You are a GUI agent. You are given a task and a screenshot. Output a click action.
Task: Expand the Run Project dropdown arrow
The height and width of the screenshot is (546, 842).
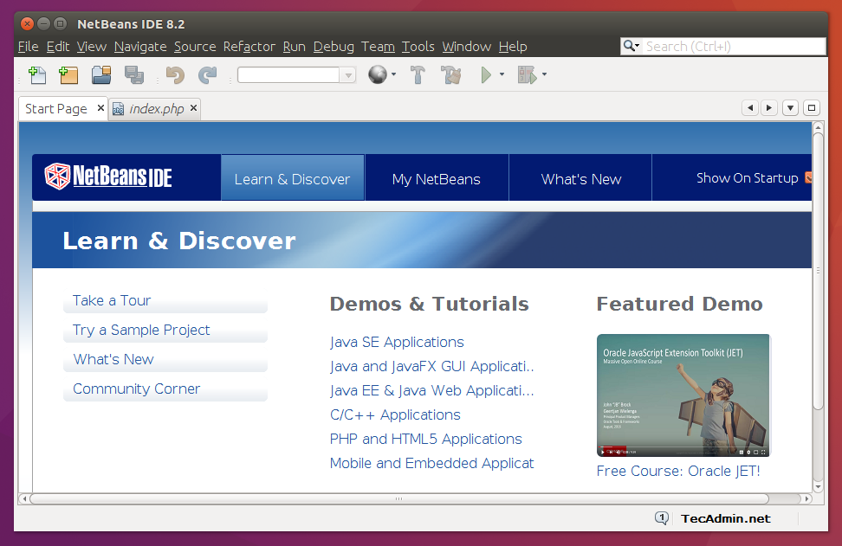tap(502, 74)
